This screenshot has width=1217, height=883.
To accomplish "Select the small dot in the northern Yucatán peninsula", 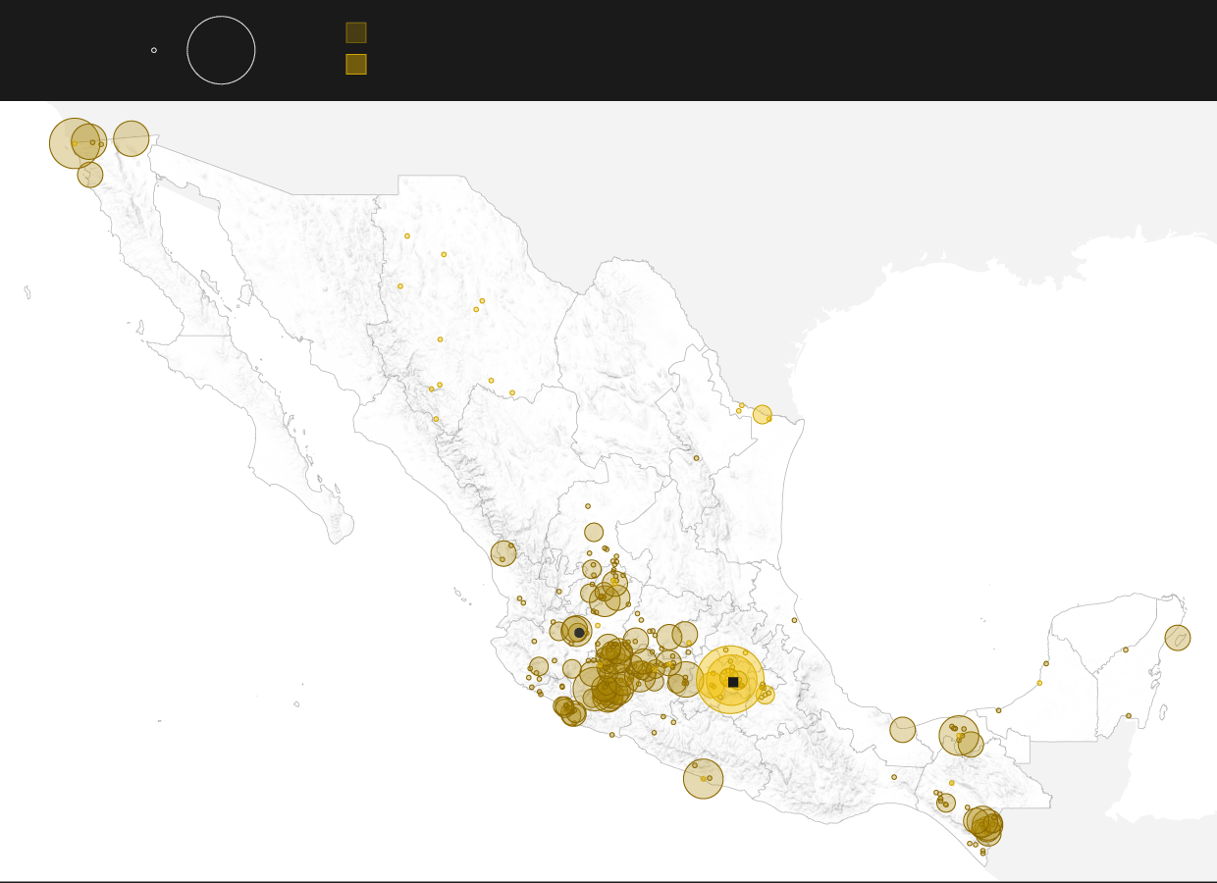I will click(x=1125, y=649).
